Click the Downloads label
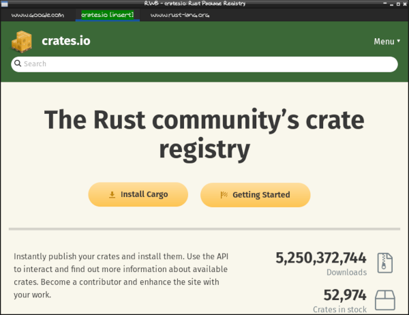This screenshot has width=409, height=315. tap(347, 272)
